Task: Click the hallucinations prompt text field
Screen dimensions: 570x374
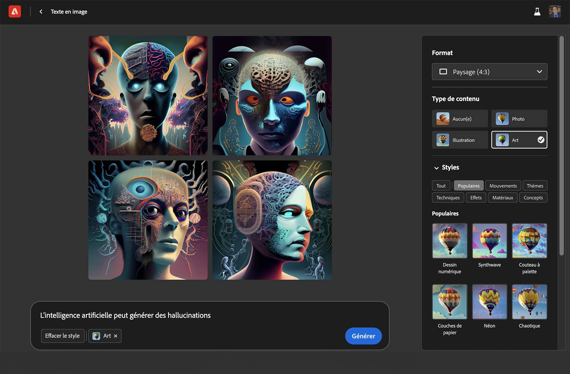Action: (126, 315)
